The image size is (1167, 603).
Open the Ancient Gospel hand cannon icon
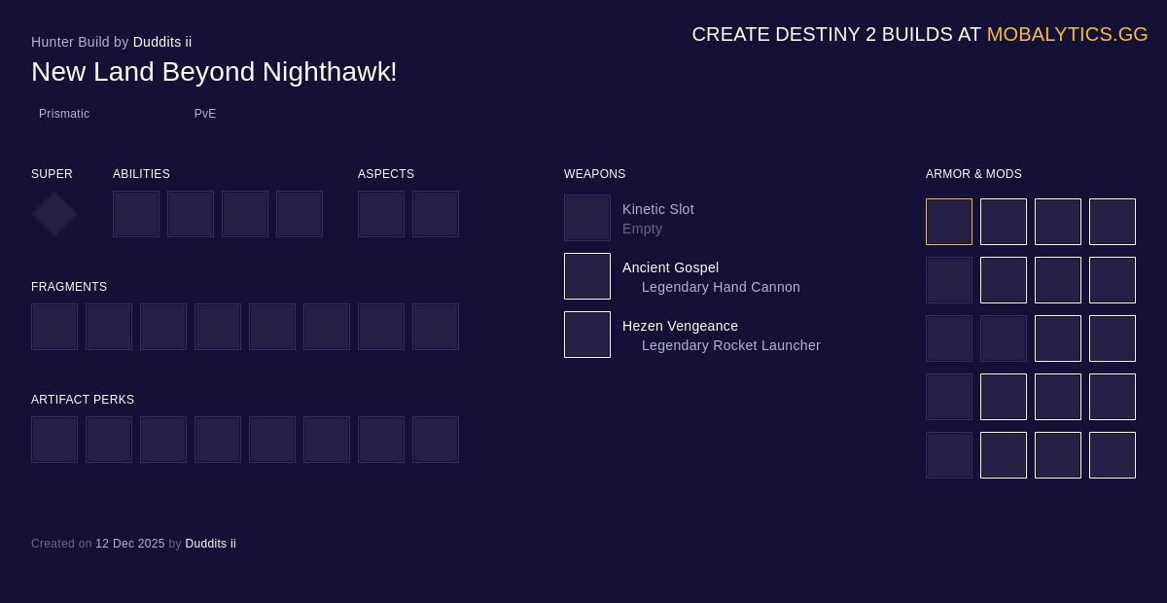587,276
